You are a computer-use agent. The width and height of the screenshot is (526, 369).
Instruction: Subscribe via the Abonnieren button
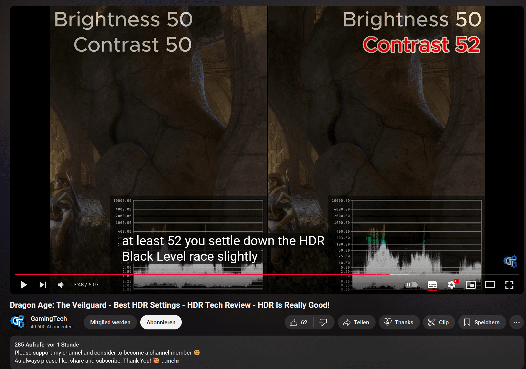click(x=161, y=322)
